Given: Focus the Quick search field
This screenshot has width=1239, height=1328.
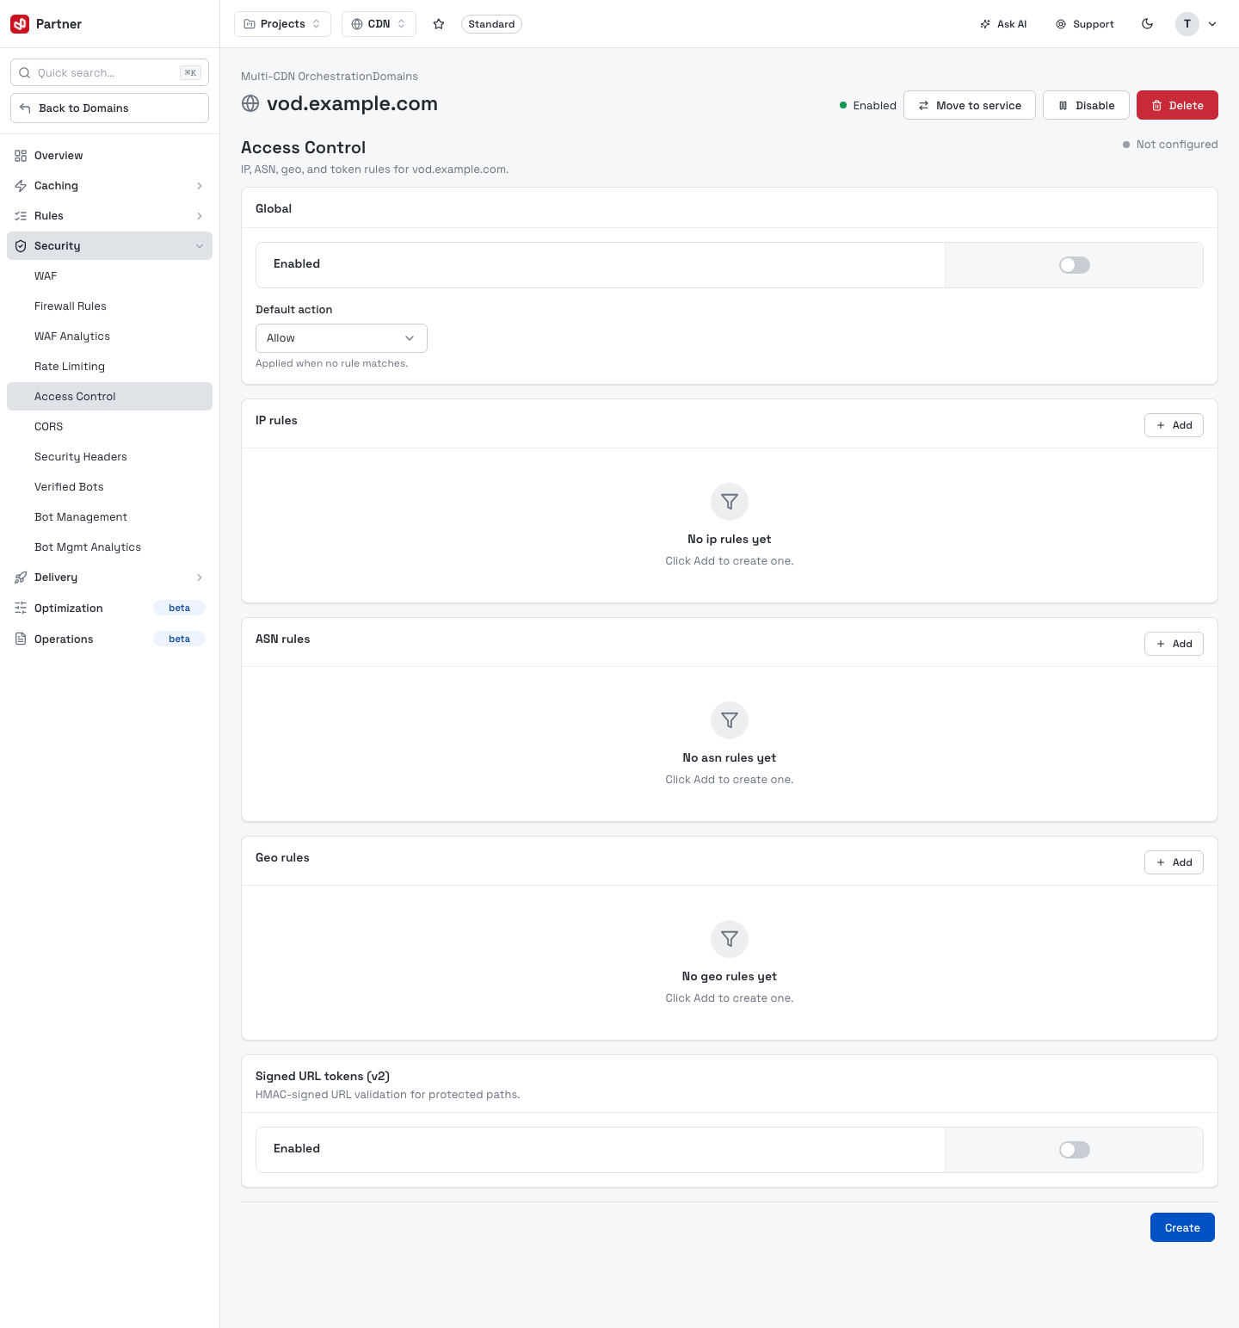Looking at the screenshot, I should (109, 73).
